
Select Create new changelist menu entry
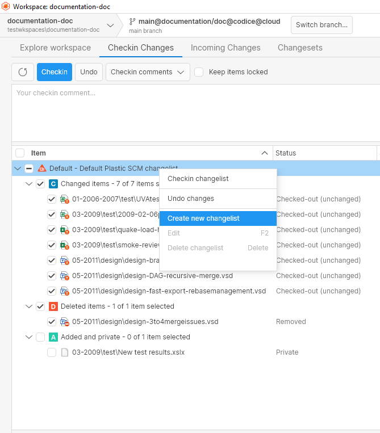click(218, 218)
